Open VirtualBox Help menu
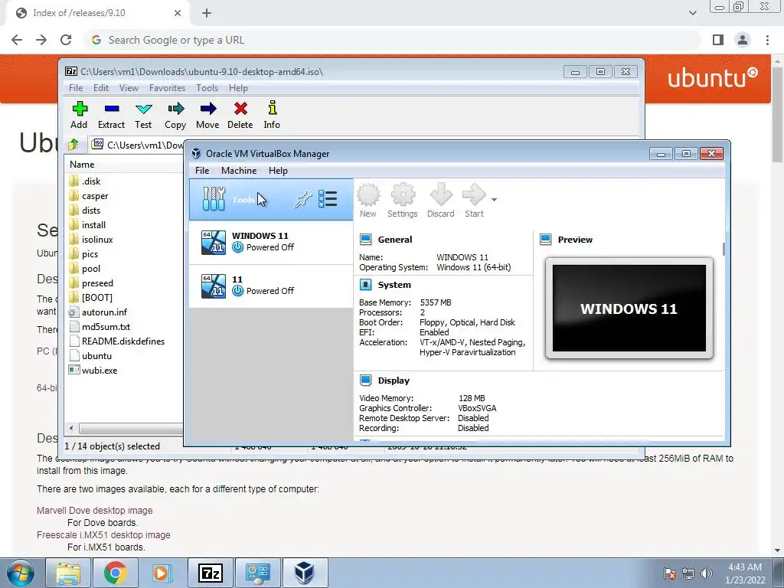 click(278, 171)
